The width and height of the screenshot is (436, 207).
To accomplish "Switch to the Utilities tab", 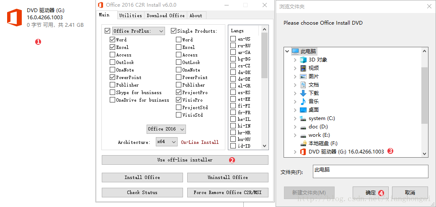I will pos(131,15).
